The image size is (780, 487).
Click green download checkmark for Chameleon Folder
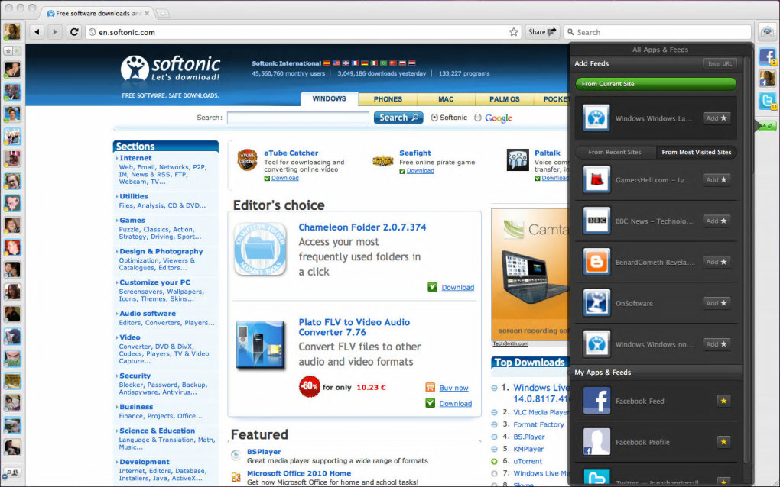[x=432, y=287]
